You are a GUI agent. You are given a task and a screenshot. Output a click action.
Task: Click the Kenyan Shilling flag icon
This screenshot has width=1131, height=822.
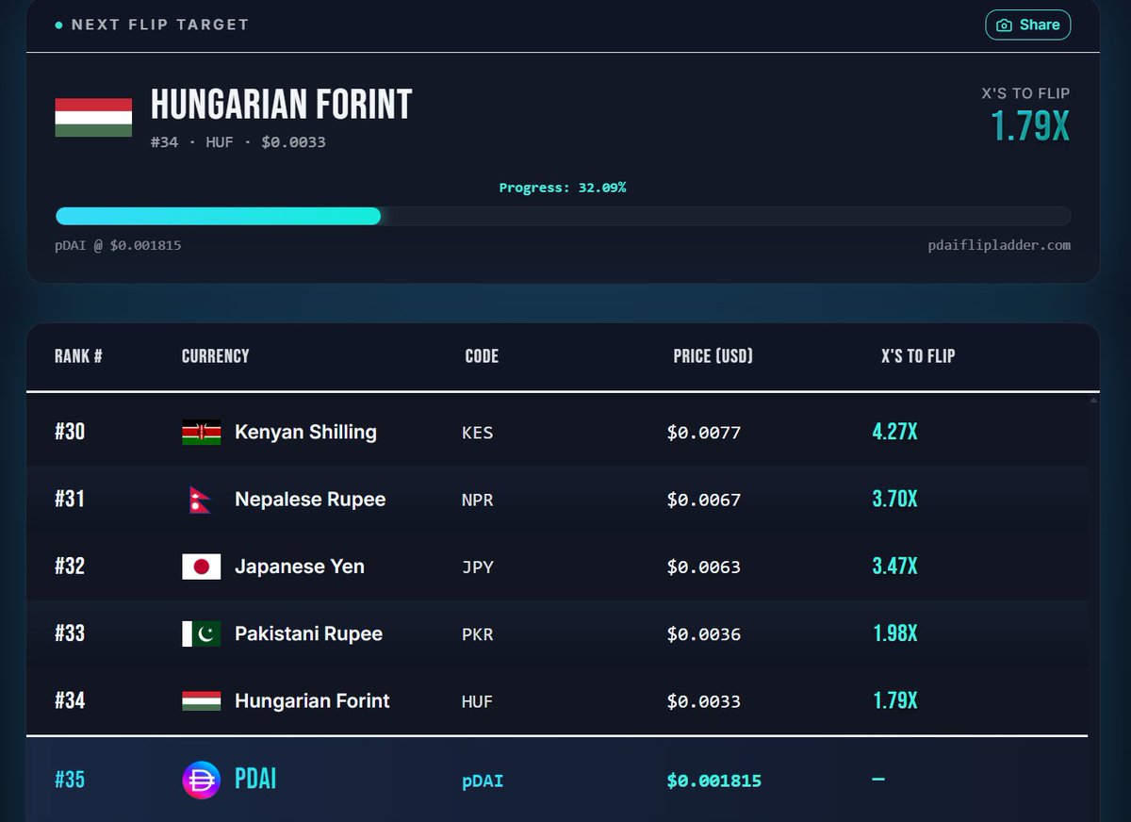202,433
